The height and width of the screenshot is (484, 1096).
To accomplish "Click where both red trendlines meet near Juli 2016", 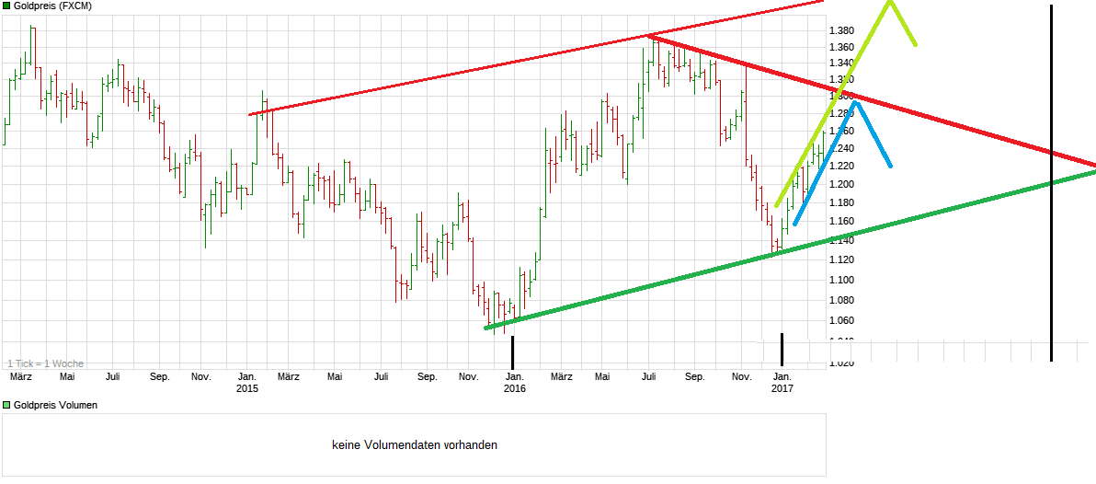I will coord(649,36).
